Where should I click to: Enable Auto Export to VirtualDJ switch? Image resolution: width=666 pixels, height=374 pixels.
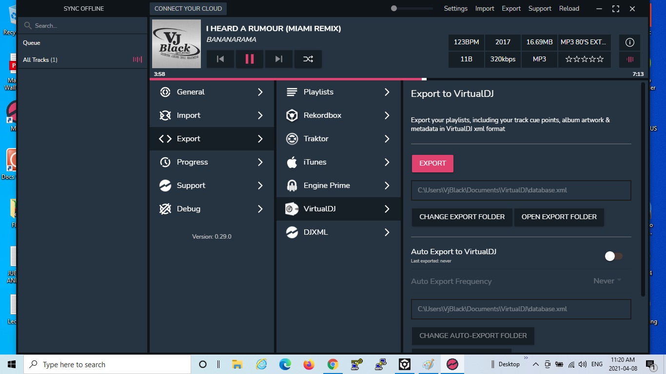click(613, 256)
